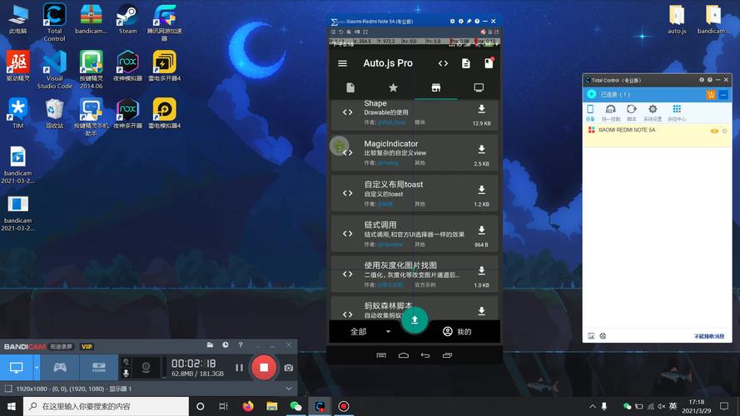Open list menu in mirror toolbar

(x=333, y=32)
